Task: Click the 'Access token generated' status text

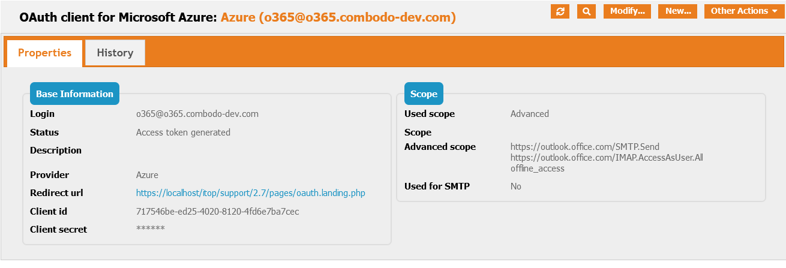Action: click(x=183, y=132)
